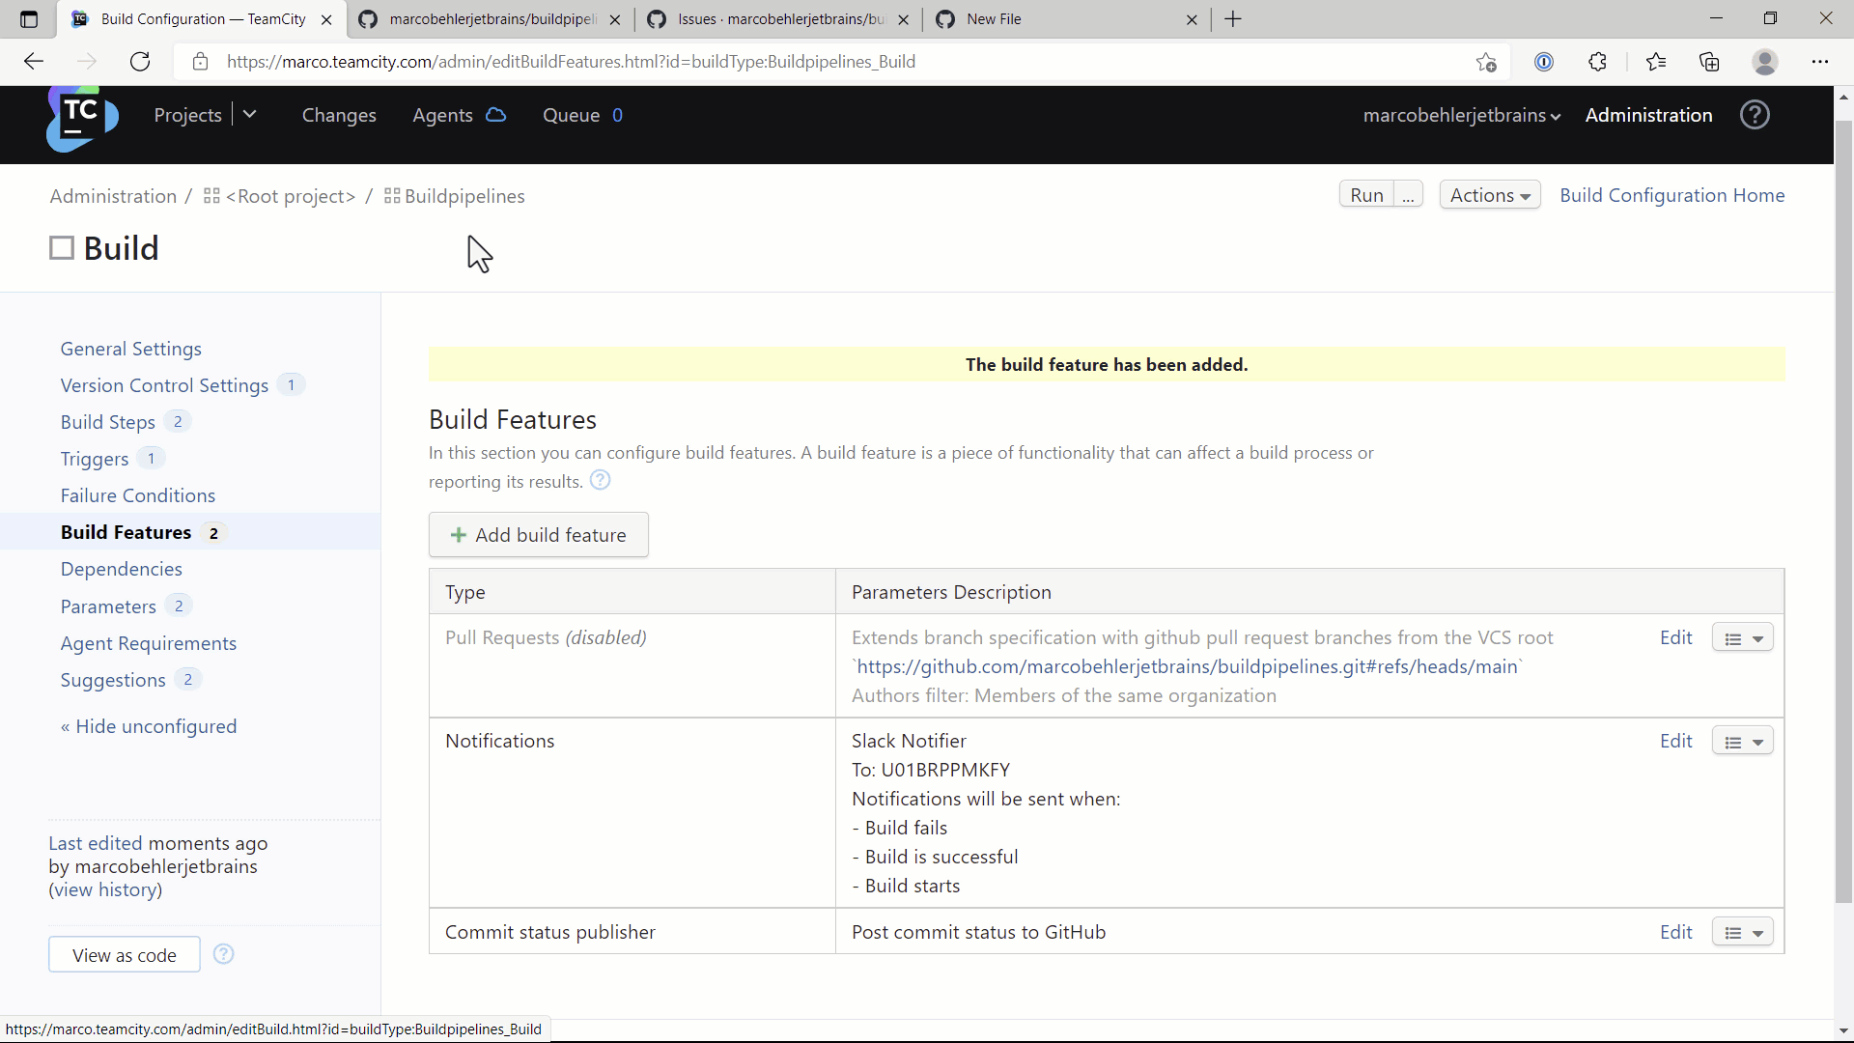Click the help icon after the Build Features description
1854x1043 pixels.
coord(600,480)
